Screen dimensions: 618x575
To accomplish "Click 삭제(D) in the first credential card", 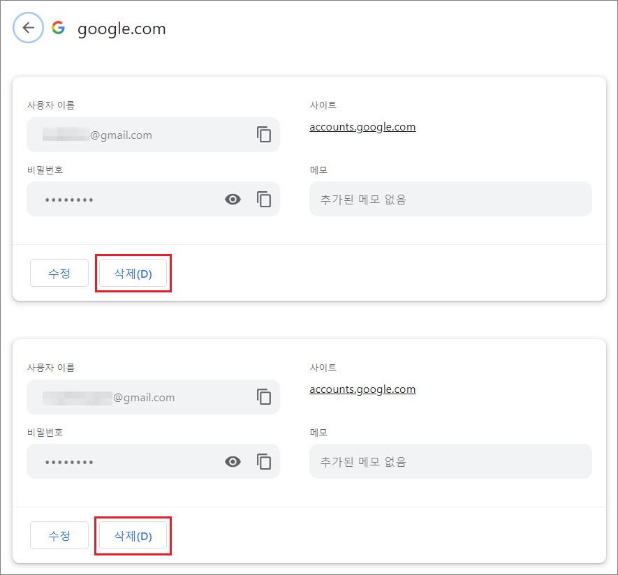I will (x=133, y=273).
